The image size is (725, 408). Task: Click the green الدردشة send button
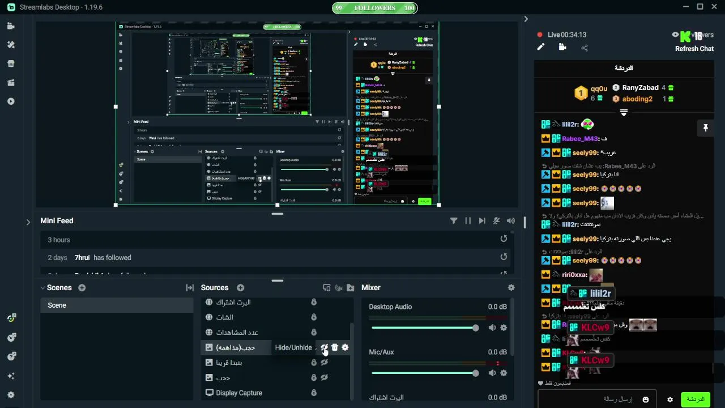(695, 399)
